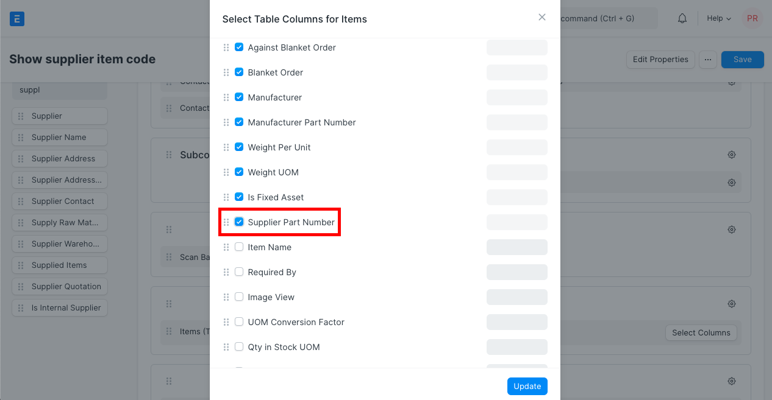Uncheck the Supplier Part Number column

tap(239, 222)
